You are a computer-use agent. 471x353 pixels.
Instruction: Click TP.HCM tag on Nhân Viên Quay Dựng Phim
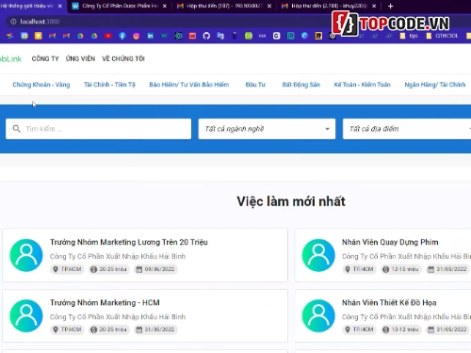359,269
